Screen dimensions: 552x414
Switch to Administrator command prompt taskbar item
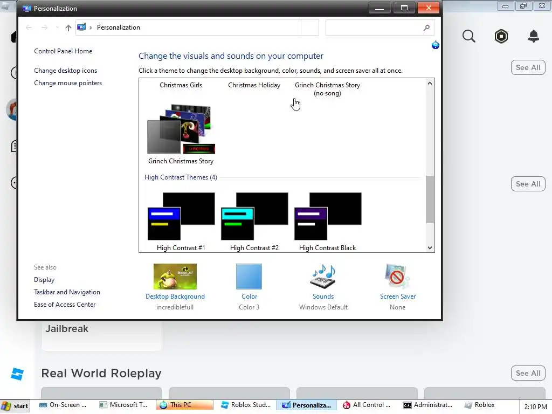click(x=428, y=405)
